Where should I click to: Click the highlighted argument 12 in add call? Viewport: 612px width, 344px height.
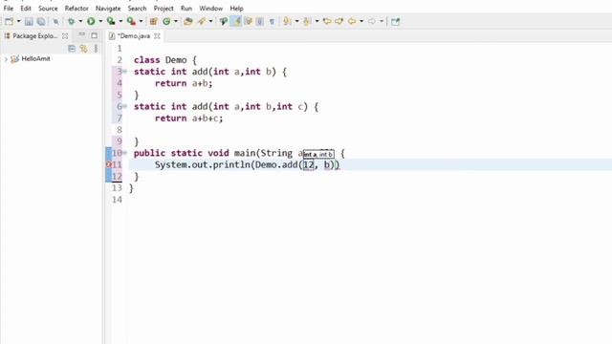tap(308, 165)
